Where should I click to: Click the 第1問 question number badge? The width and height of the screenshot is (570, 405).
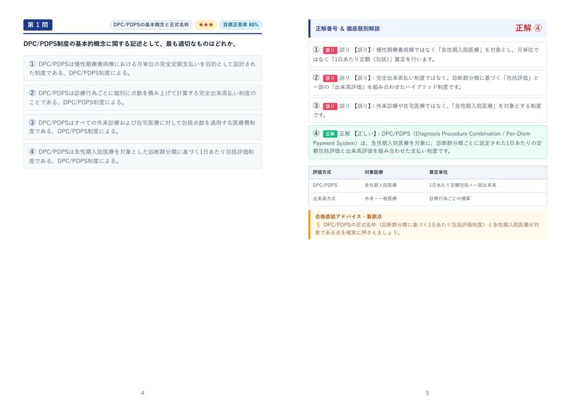tap(38, 25)
